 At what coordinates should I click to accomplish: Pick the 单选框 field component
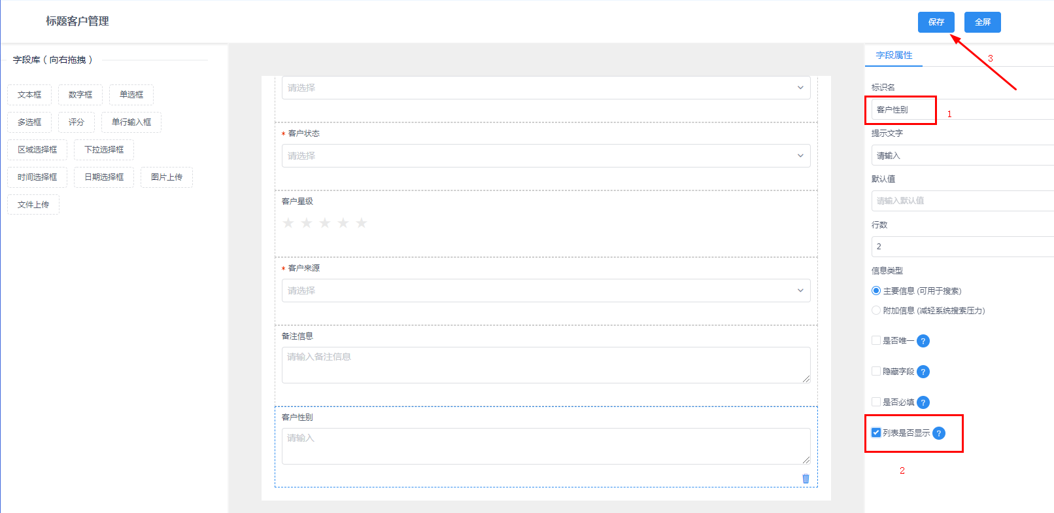tap(131, 95)
